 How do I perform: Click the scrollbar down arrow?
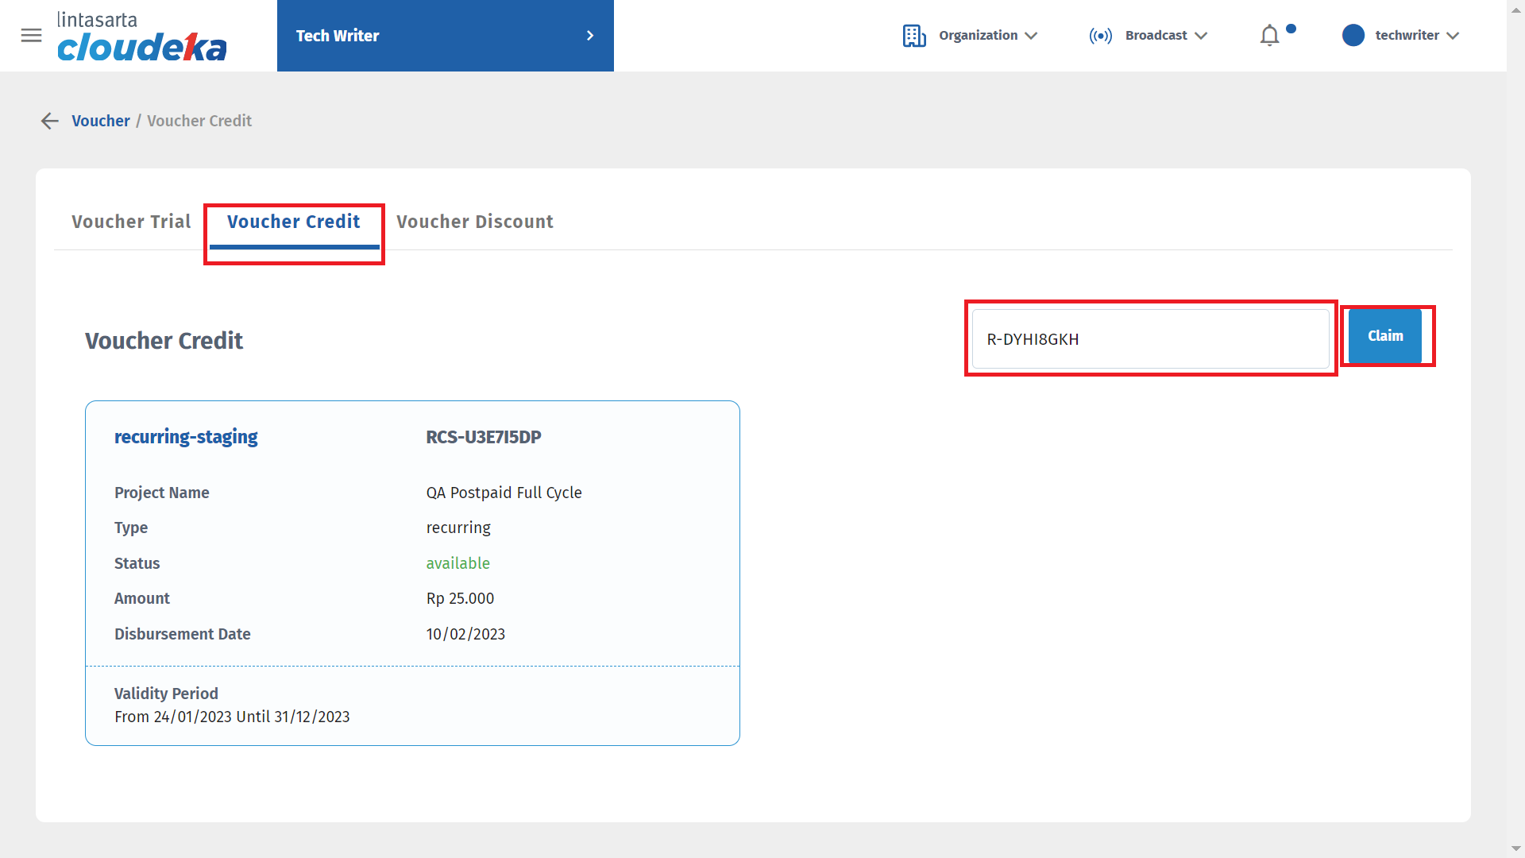coord(1515,848)
